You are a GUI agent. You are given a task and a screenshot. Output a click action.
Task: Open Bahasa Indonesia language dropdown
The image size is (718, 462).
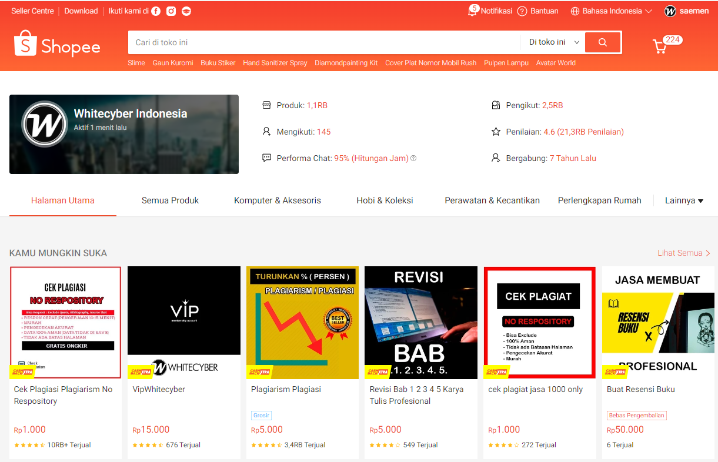click(x=612, y=11)
